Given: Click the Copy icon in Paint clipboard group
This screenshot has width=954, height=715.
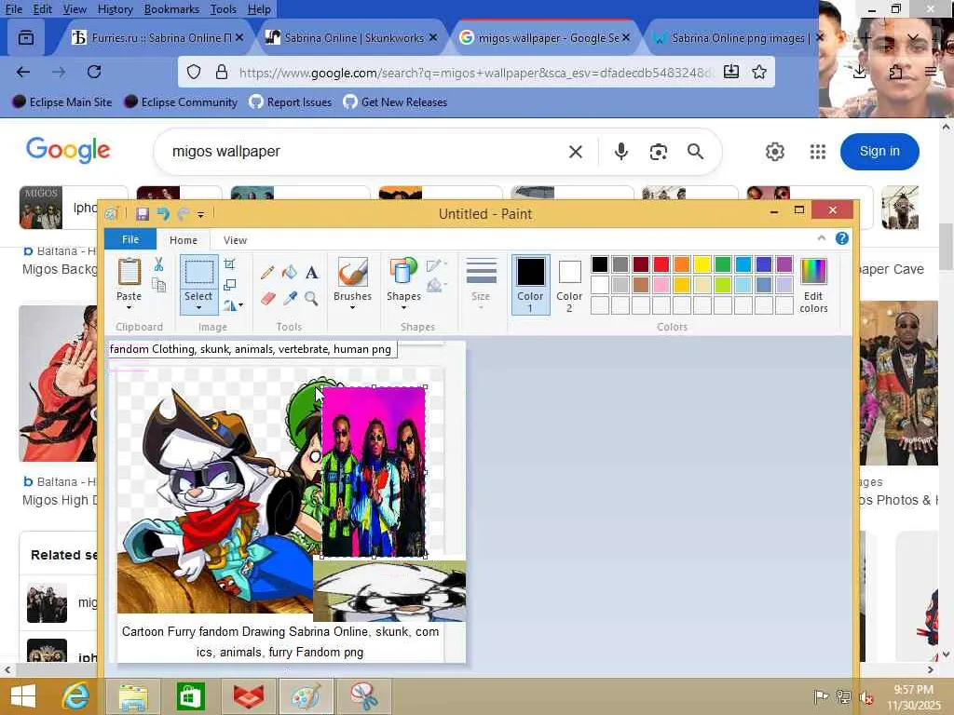Looking at the screenshot, I should pos(158,285).
